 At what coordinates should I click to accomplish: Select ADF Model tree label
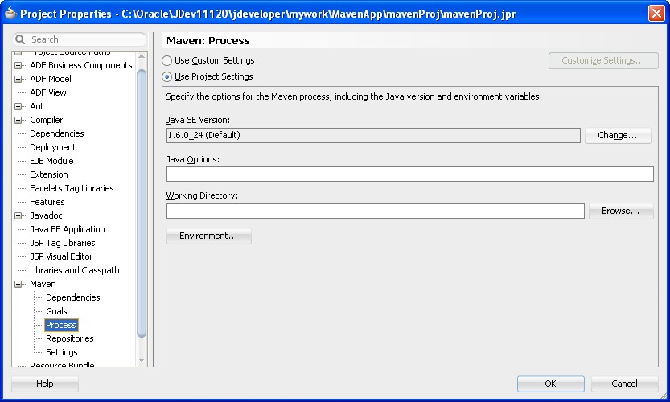pyautogui.click(x=51, y=79)
